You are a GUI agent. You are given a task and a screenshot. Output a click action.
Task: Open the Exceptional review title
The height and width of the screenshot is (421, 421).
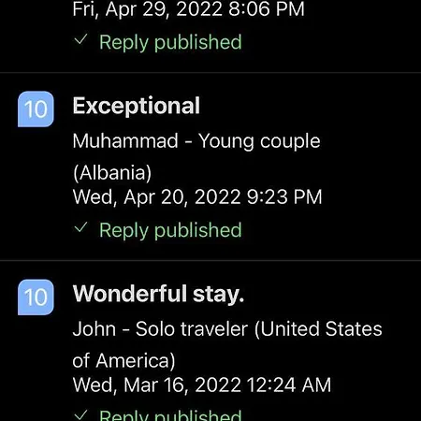coord(137,106)
